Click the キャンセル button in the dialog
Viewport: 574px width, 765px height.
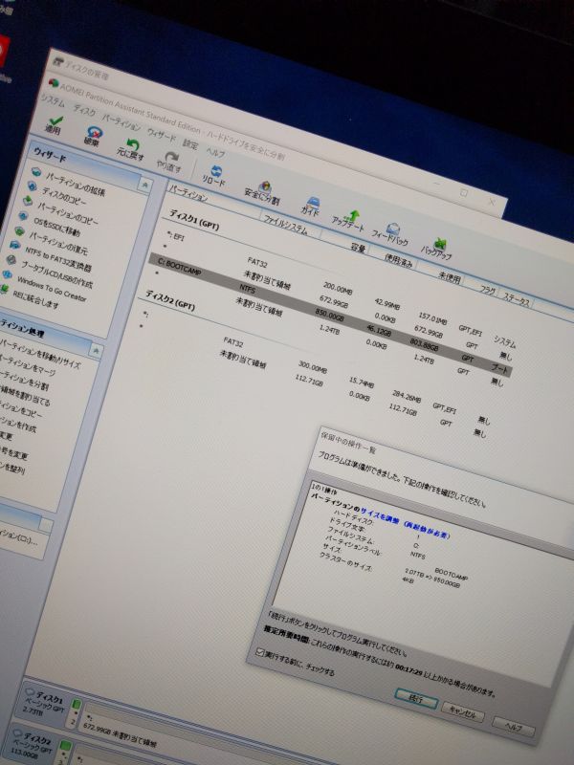(x=463, y=713)
